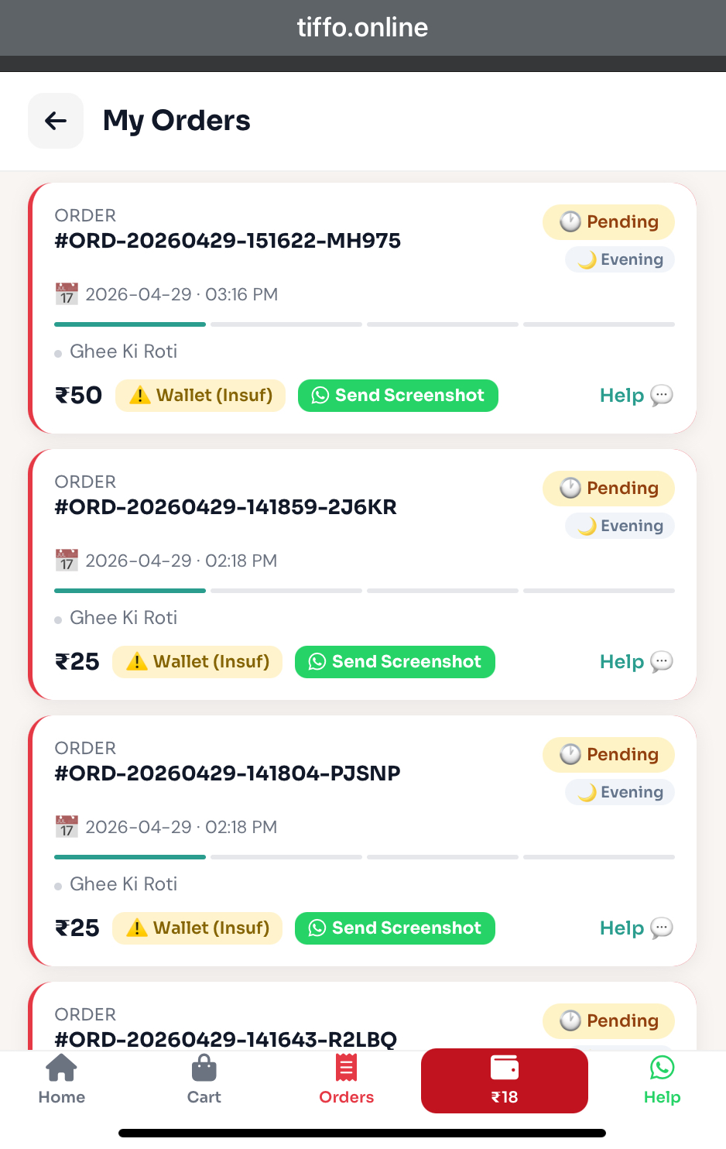Tap Wallet (Insuf) warning on ₹50 order

coord(200,396)
